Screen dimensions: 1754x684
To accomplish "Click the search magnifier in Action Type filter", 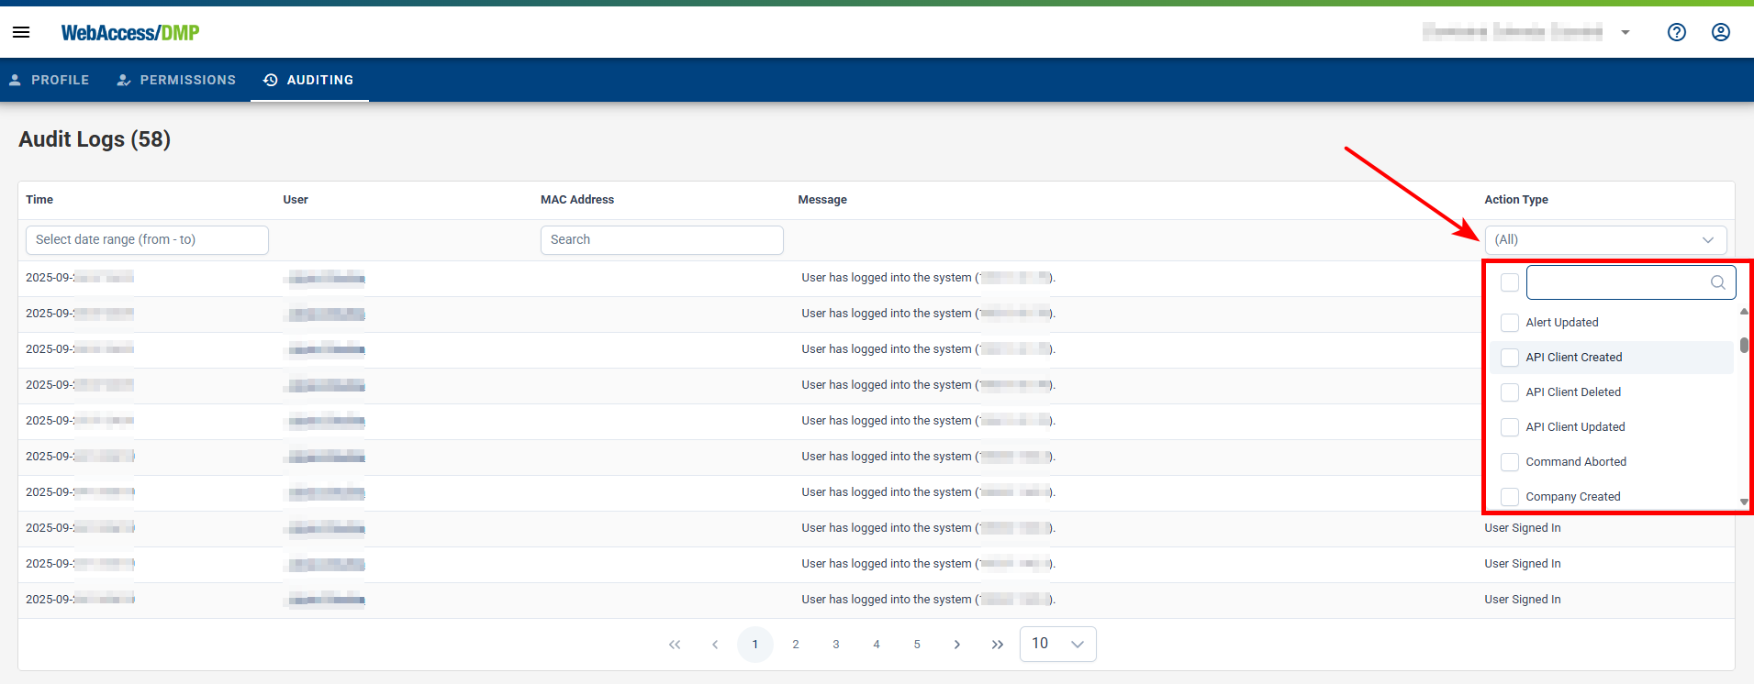I will (x=1717, y=282).
